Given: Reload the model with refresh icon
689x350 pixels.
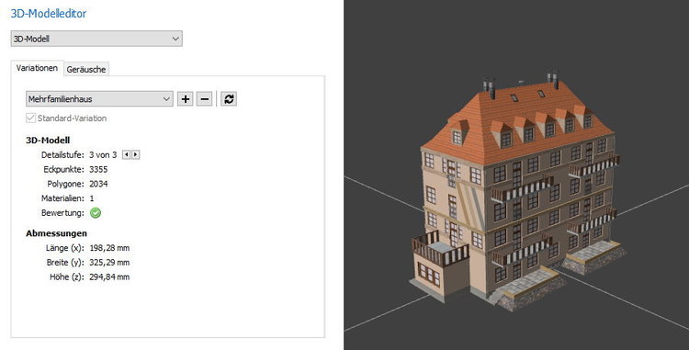Looking at the screenshot, I should pyautogui.click(x=229, y=99).
